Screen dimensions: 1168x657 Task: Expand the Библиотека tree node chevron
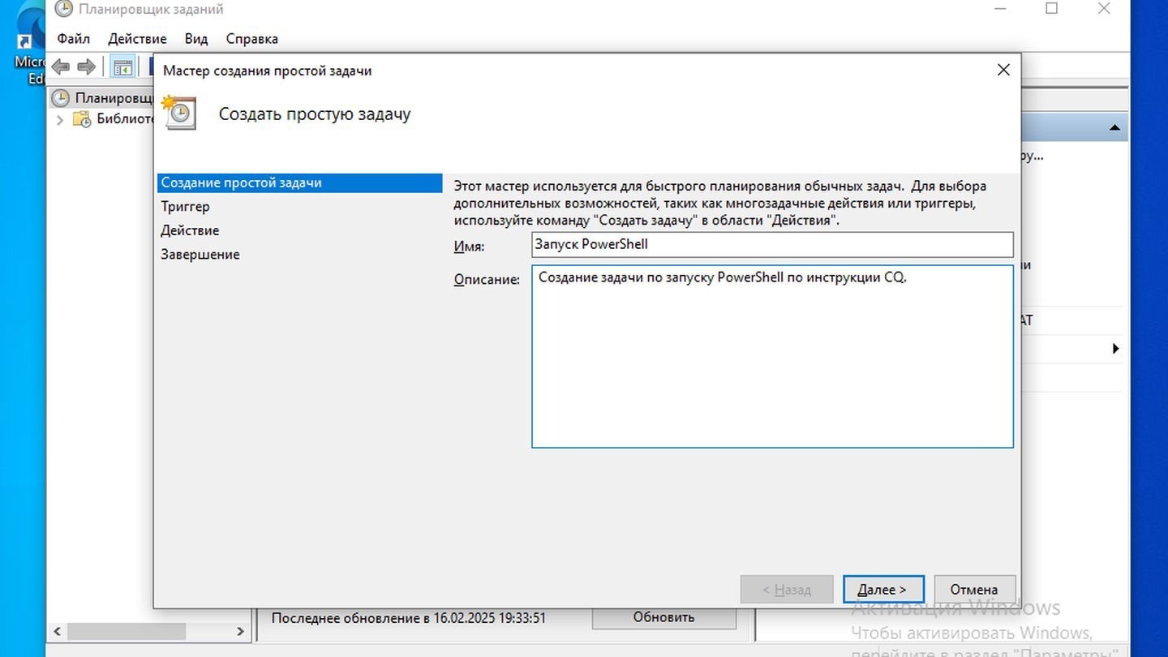[x=60, y=119]
